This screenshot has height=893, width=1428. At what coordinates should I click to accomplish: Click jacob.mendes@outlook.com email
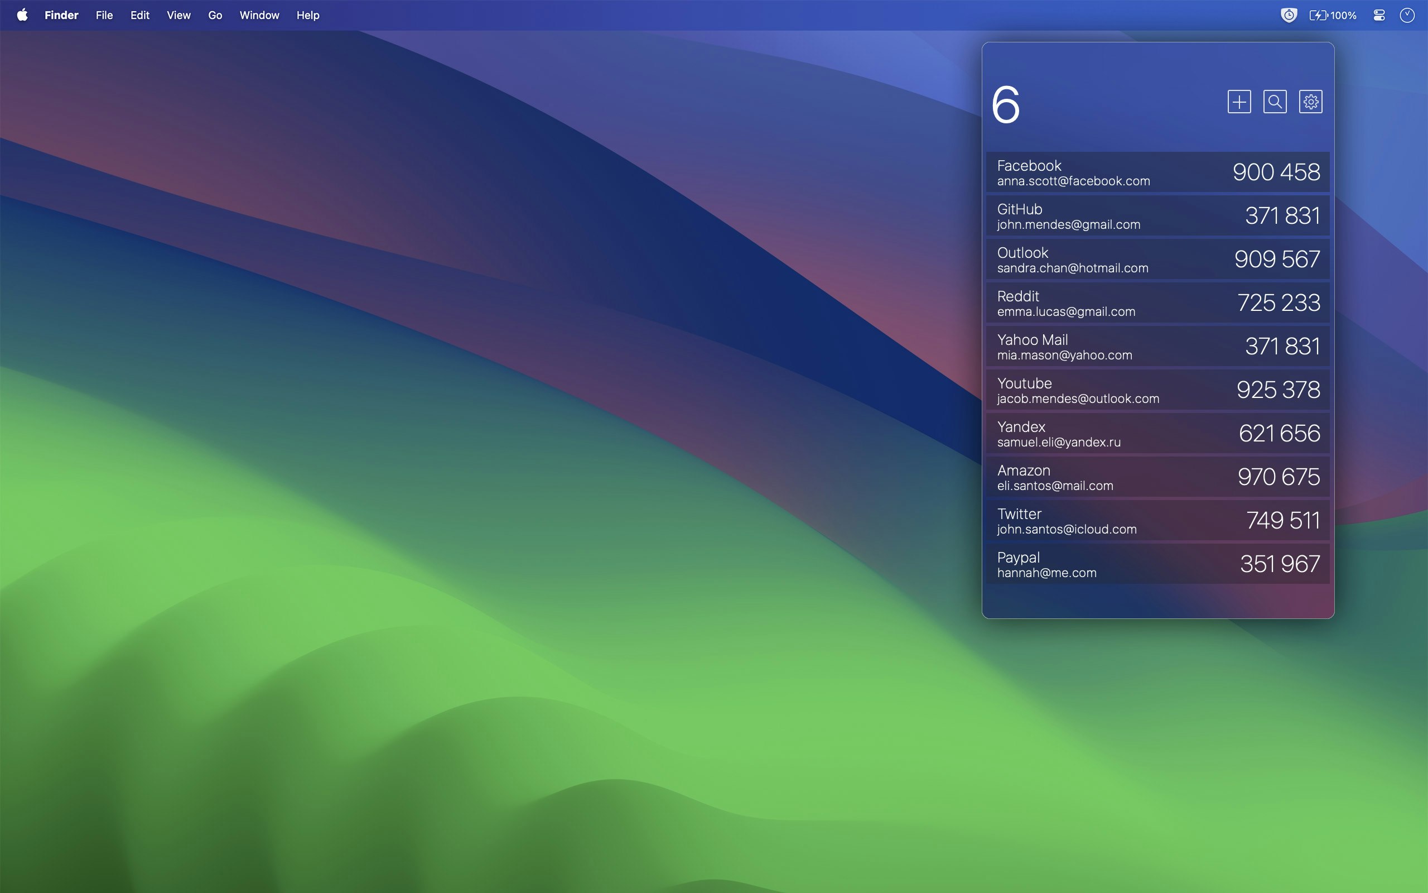(x=1078, y=399)
